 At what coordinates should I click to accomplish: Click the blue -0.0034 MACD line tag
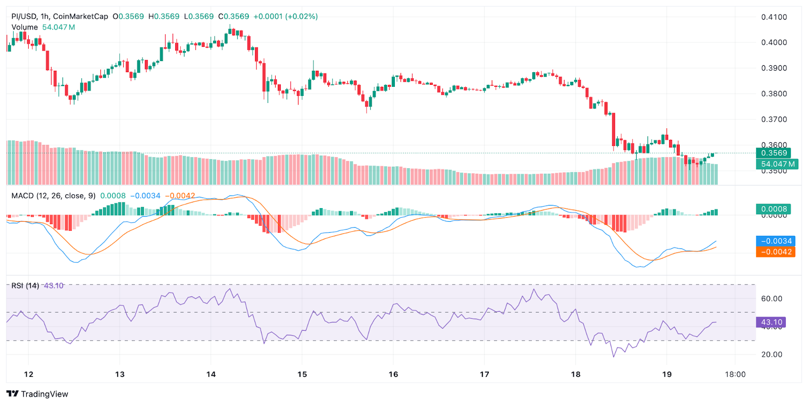click(x=775, y=241)
